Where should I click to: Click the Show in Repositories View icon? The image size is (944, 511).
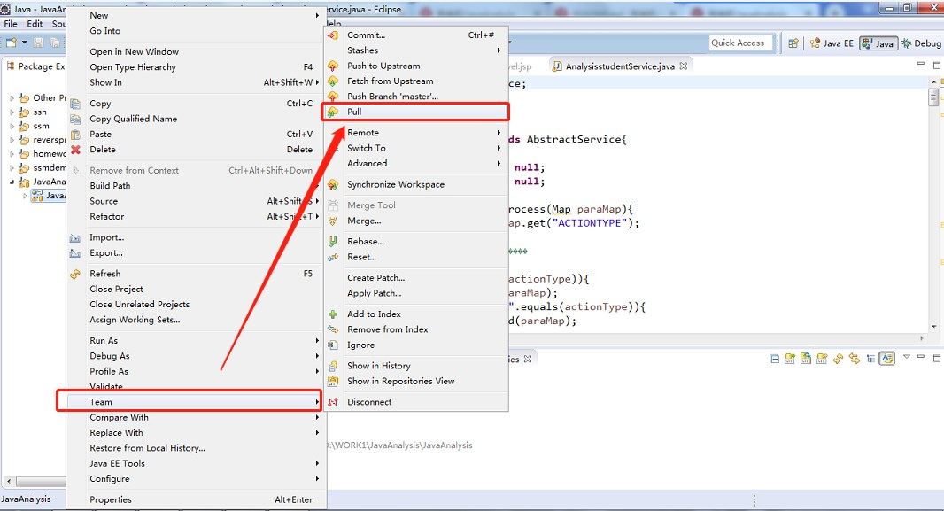point(332,381)
